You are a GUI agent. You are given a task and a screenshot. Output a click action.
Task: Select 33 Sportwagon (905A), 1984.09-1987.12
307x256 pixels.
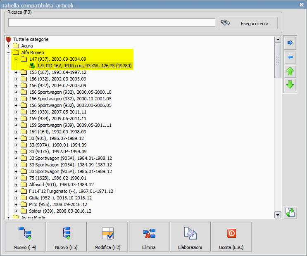point(71,165)
